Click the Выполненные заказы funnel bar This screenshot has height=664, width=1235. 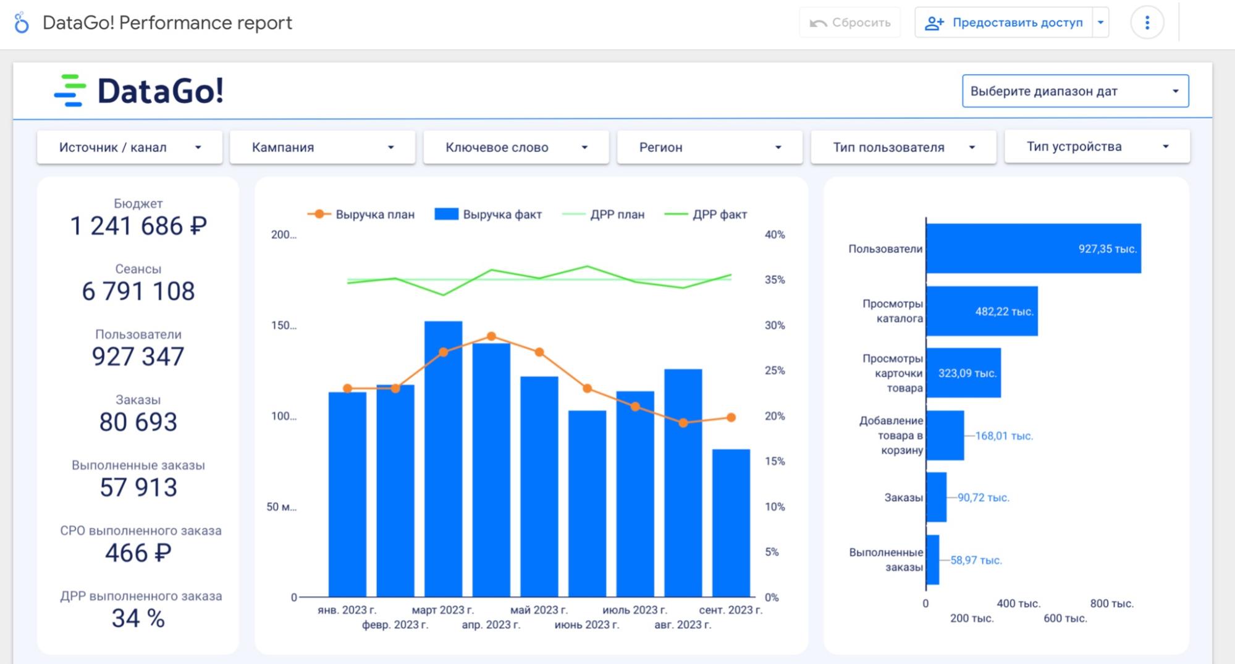pyautogui.click(x=933, y=560)
